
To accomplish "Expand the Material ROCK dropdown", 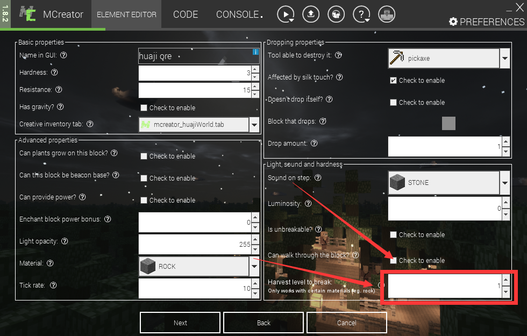I will tap(254, 266).
